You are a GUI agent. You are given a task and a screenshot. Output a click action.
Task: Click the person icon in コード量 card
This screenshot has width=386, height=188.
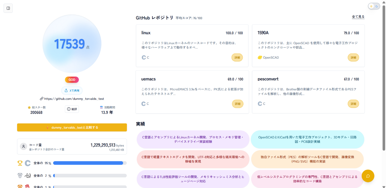click(x=24, y=146)
